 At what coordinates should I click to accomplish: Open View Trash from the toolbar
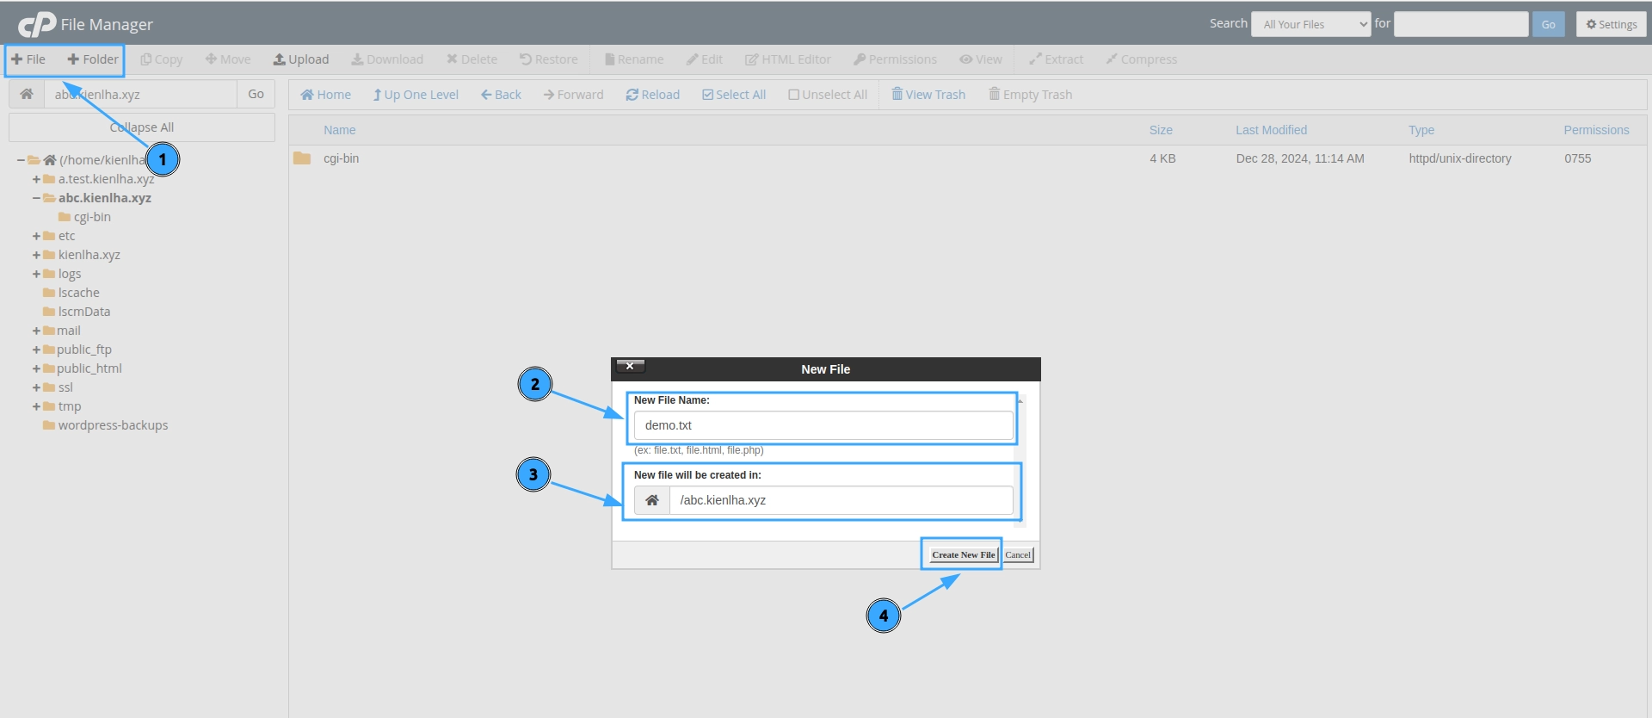(x=928, y=95)
